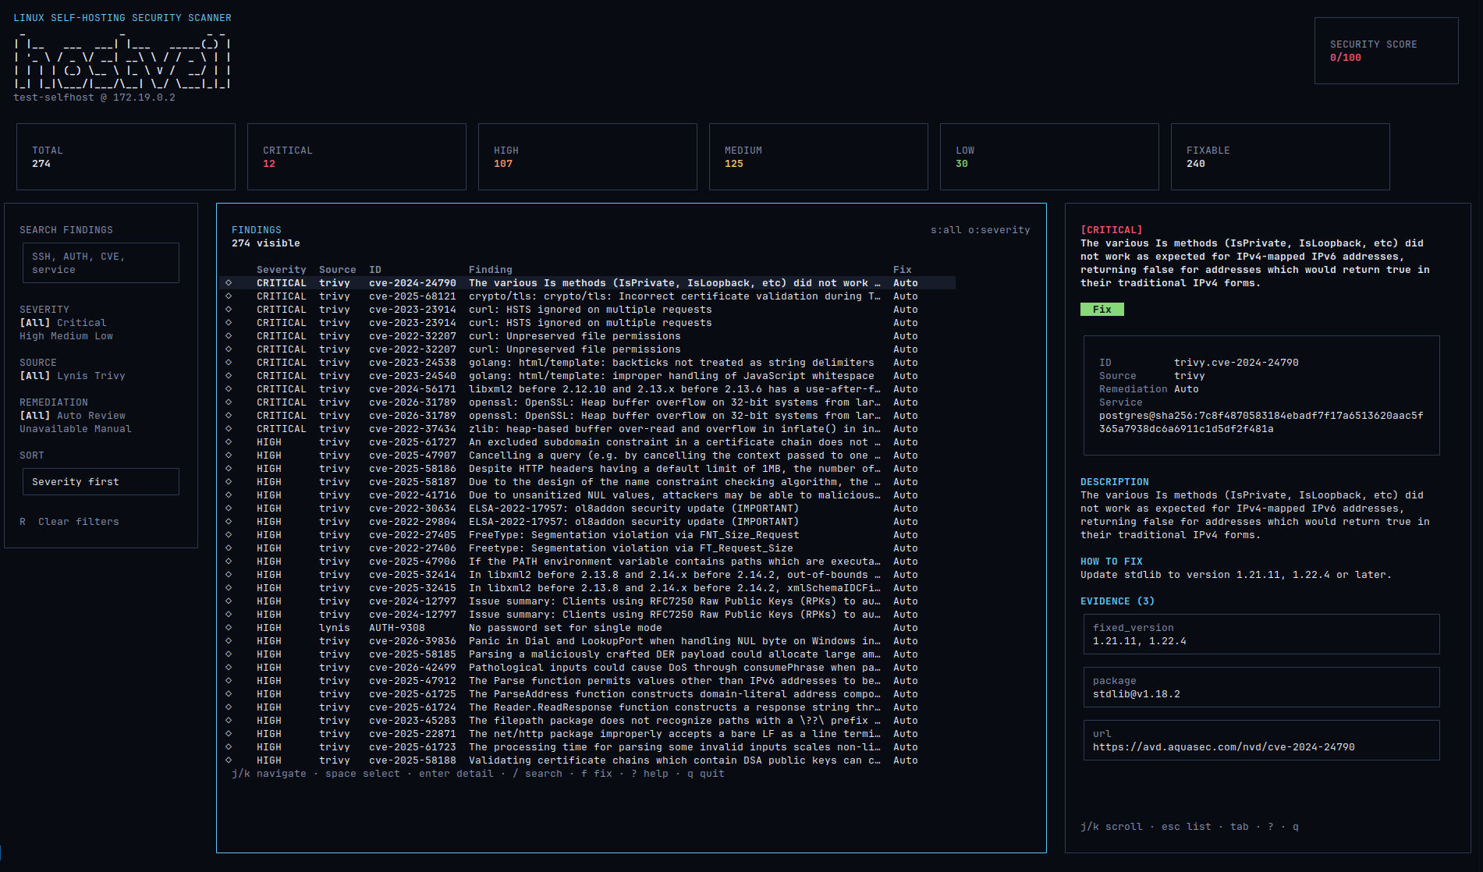Select diamond marker for cve-2026-39836 row
This screenshot has height=872, width=1483.
[x=229, y=641]
